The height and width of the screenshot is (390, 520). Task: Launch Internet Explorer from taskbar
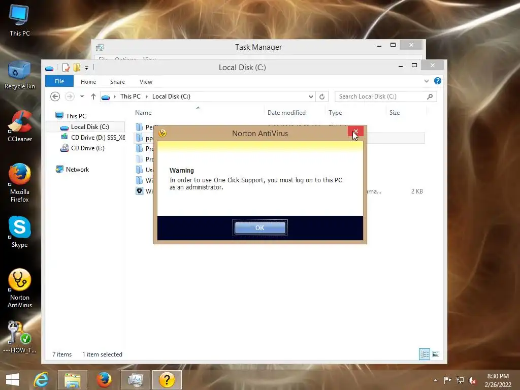click(41, 380)
